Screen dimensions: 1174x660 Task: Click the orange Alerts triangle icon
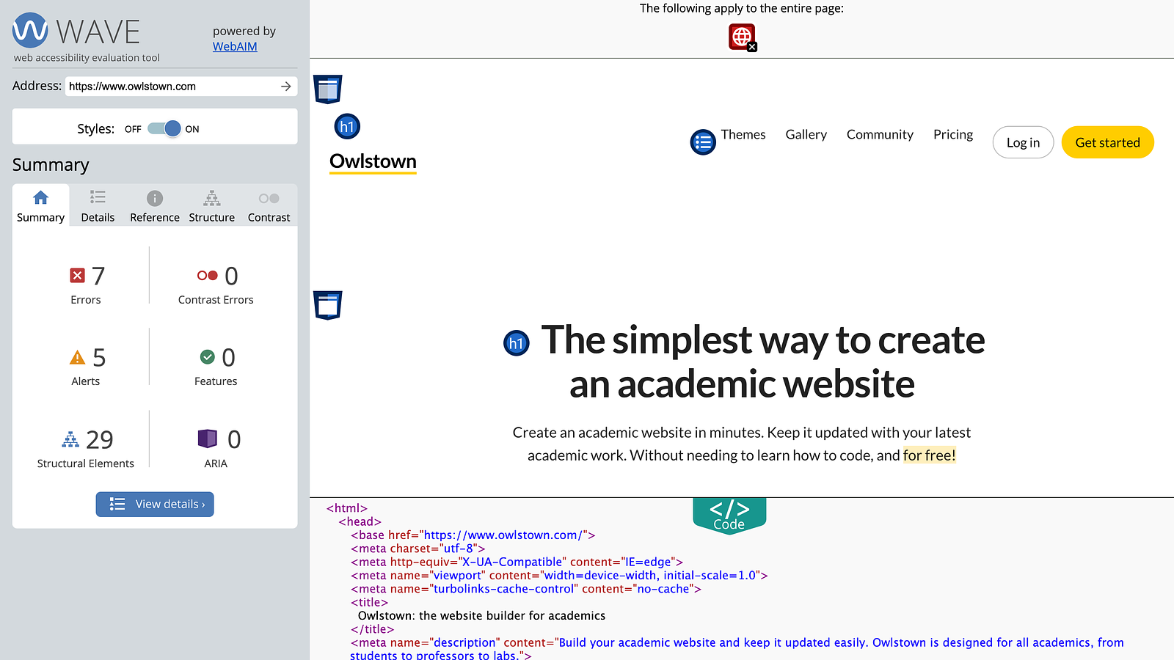(78, 357)
